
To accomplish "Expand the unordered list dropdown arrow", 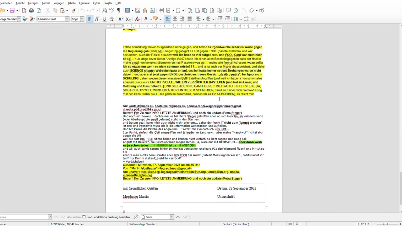I will tap(203, 19).
